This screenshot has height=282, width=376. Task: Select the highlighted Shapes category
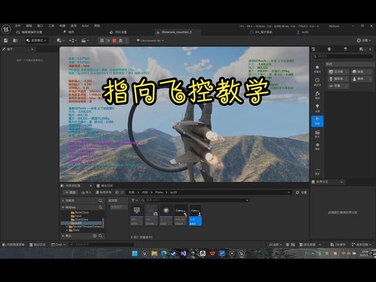click(317, 121)
